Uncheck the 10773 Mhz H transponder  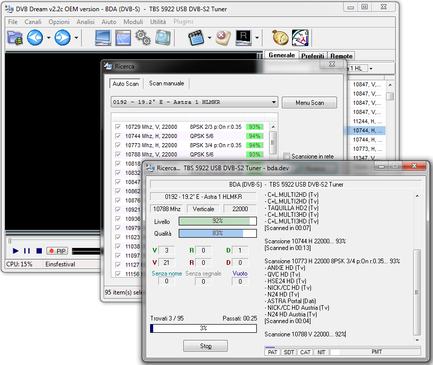(x=118, y=145)
